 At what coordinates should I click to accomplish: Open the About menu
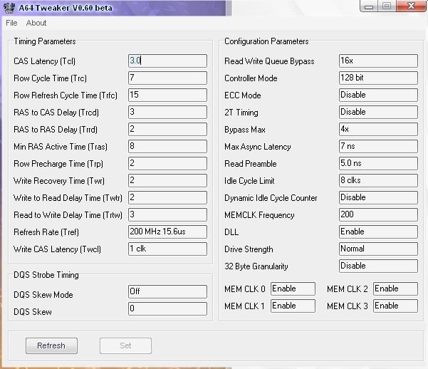click(36, 23)
